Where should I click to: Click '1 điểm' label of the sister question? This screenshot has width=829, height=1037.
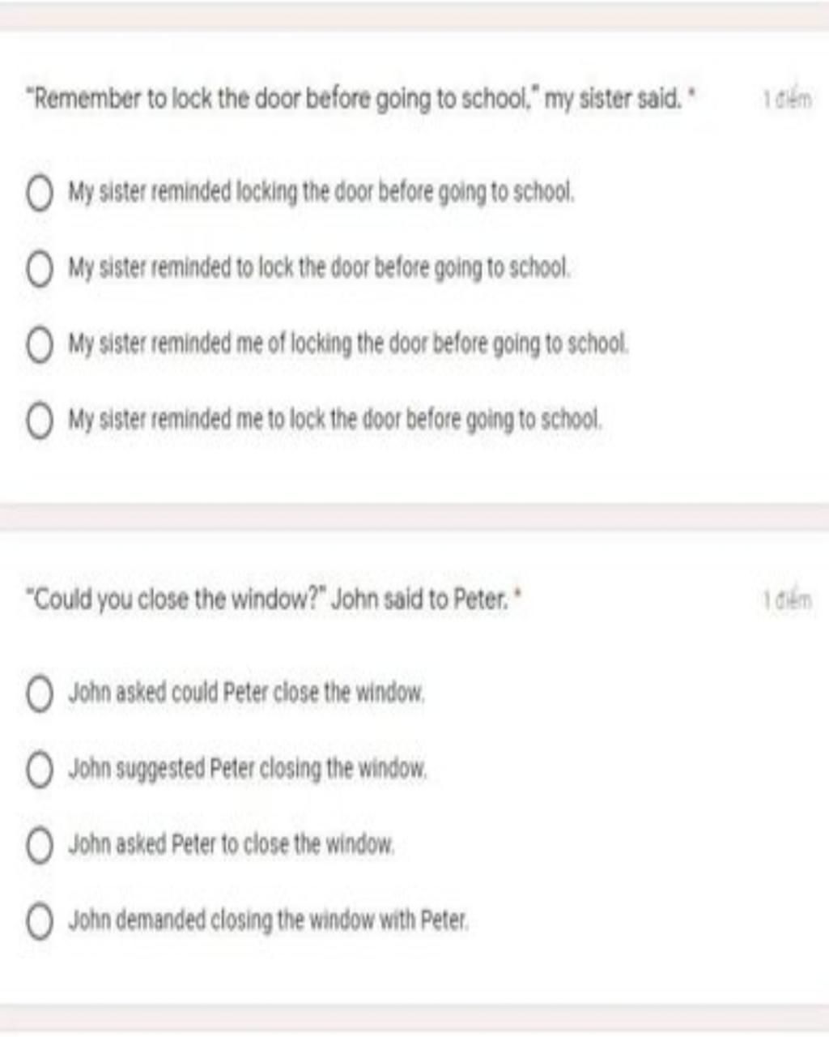point(786,100)
